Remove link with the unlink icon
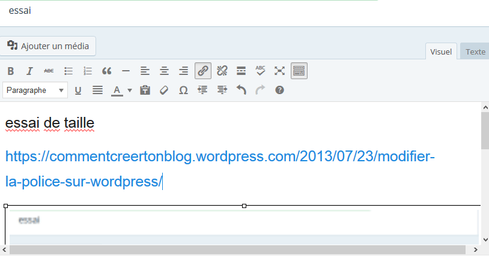The image size is (489, 256). pyautogui.click(x=222, y=71)
